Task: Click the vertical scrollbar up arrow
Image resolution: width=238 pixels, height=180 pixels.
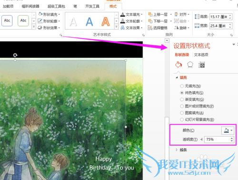Action: (167, 41)
